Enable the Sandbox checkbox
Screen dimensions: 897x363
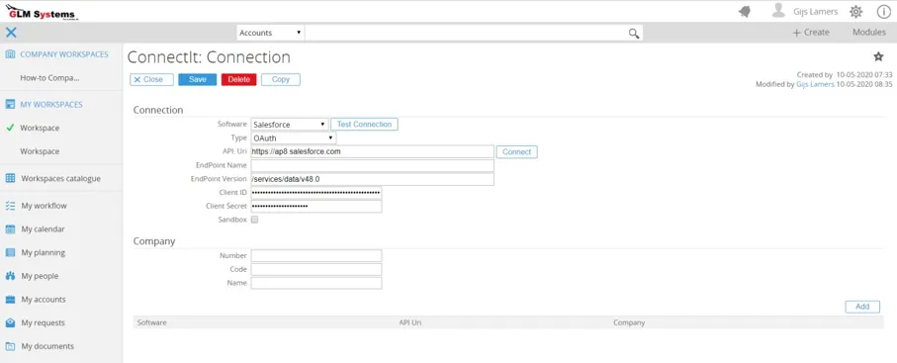tap(254, 220)
